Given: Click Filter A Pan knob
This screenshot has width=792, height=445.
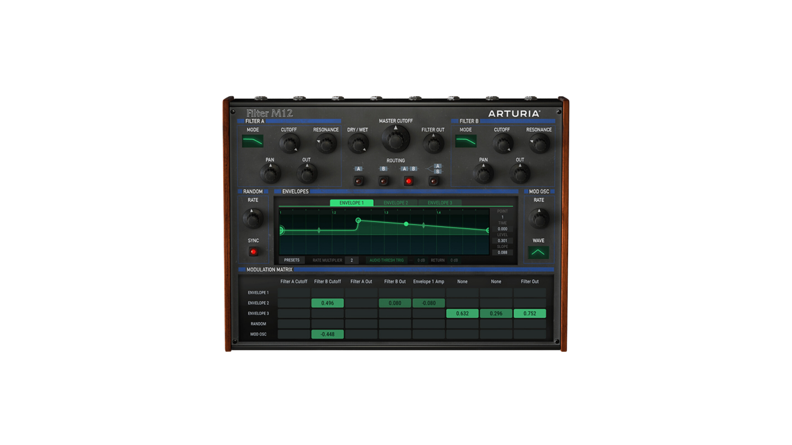Looking at the screenshot, I should pyautogui.click(x=270, y=174).
